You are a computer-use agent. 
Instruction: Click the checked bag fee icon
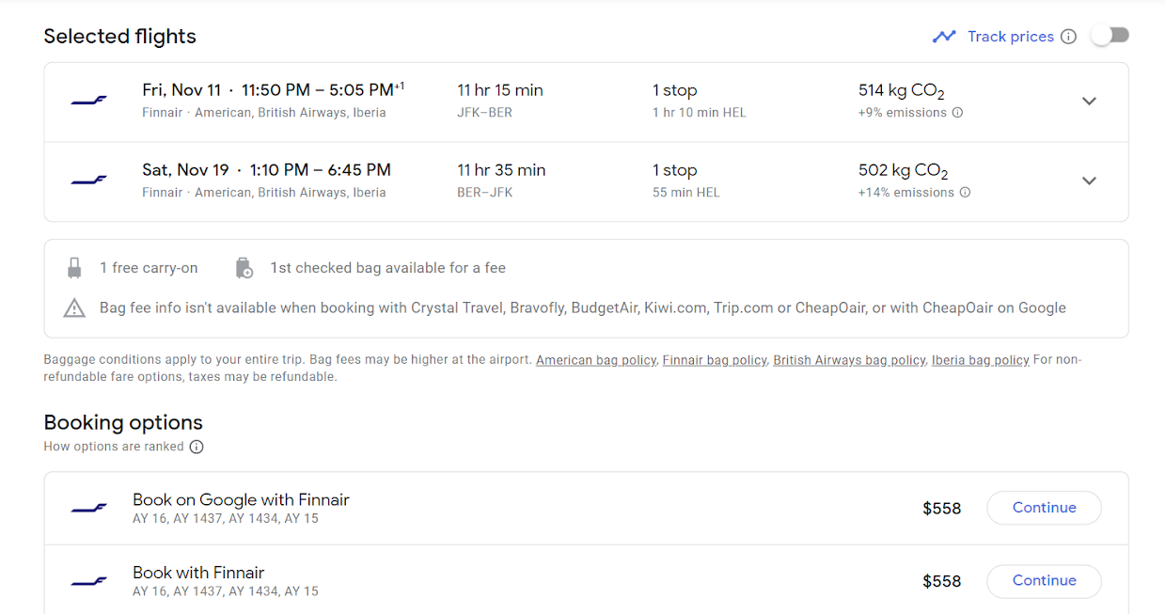[x=244, y=267]
